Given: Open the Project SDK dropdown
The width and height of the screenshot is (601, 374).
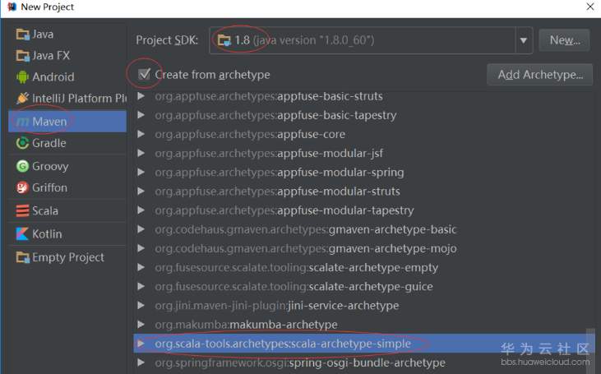Looking at the screenshot, I should tap(524, 39).
